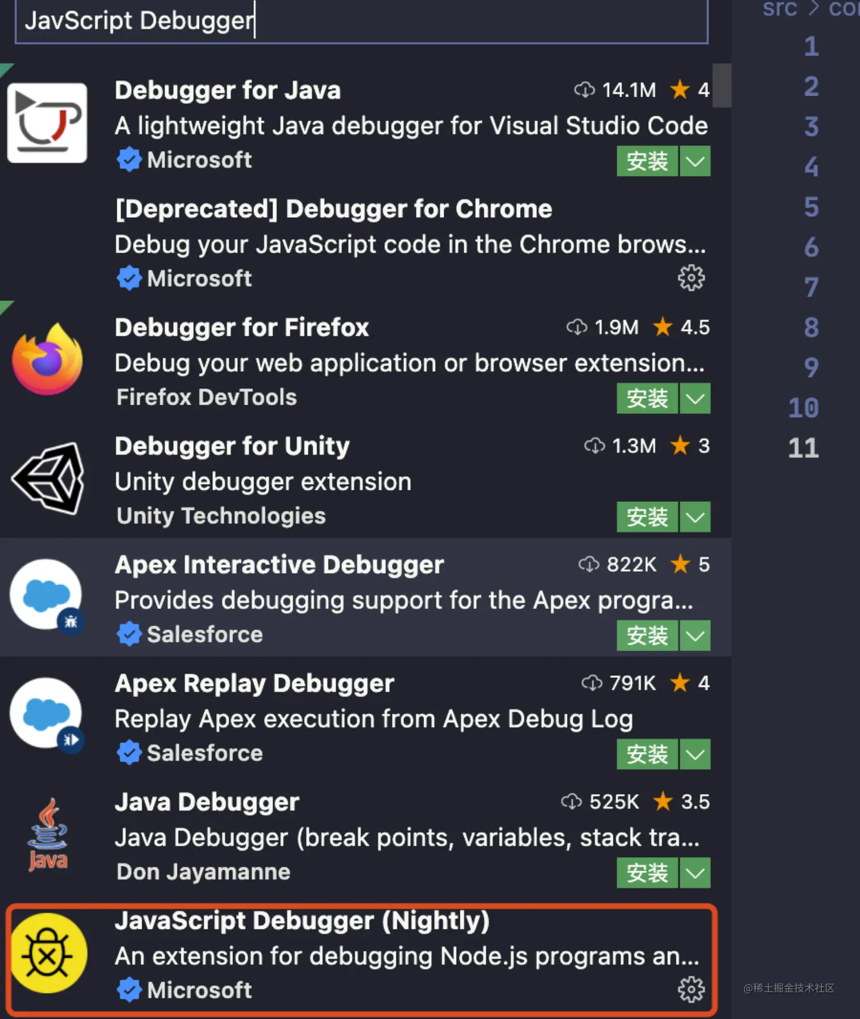Click the star rating of Apex Interactive Debugger
The image size is (860, 1019).
coord(689,564)
